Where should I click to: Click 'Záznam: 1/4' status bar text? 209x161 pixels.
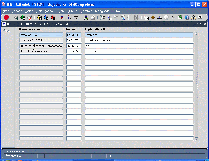tap(12, 156)
